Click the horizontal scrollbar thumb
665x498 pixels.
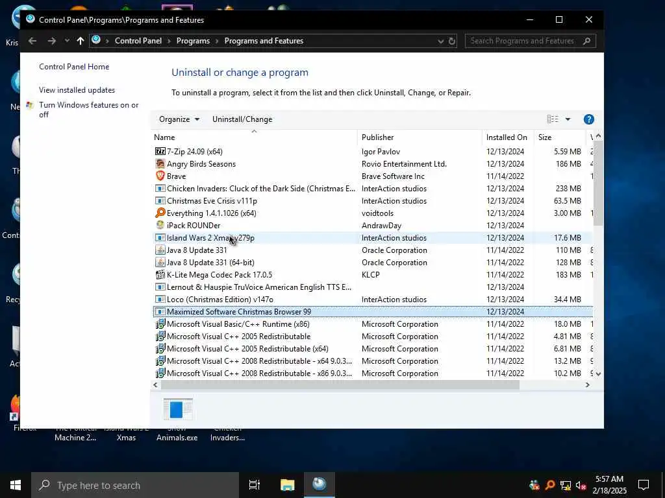[340, 385]
